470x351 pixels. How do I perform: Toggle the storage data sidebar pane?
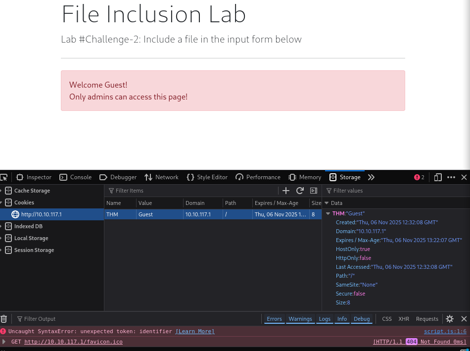tap(314, 191)
